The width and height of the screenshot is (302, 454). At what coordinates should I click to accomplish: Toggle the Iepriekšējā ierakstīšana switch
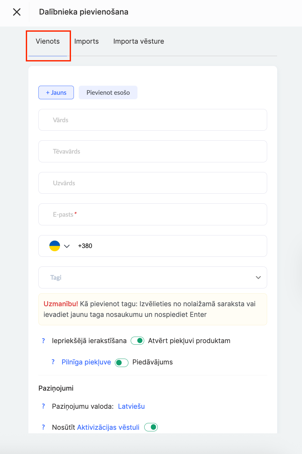coord(137,341)
